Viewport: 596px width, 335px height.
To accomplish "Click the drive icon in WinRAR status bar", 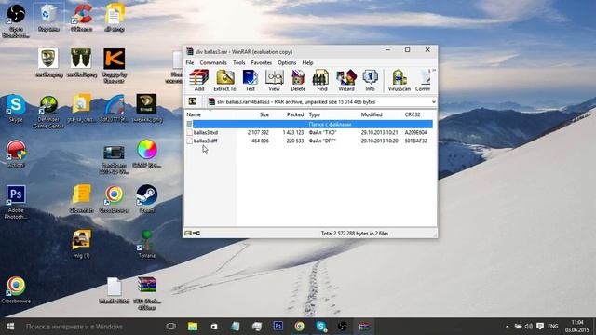I will (x=188, y=233).
